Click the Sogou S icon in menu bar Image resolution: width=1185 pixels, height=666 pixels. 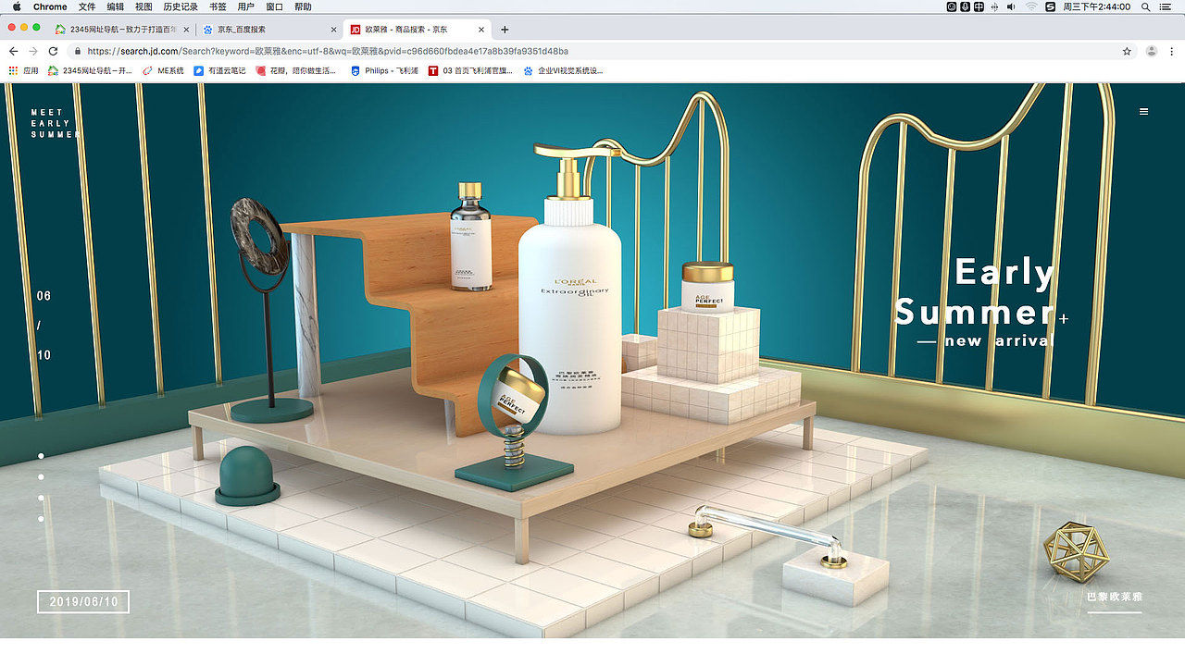pyautogui.click(x=1050, y=6)
